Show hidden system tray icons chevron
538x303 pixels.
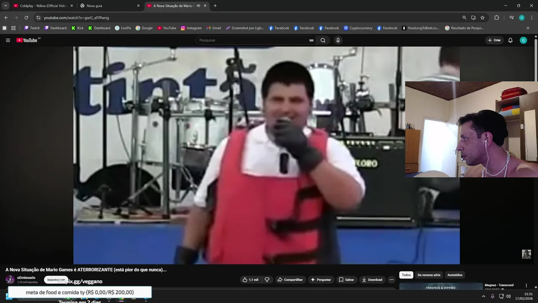(483, 296)
